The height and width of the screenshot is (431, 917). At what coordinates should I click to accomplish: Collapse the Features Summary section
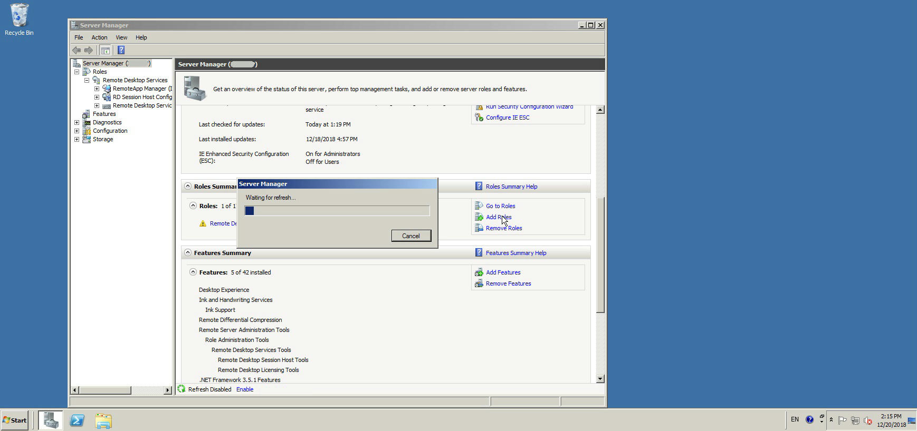tap(188, 252)
